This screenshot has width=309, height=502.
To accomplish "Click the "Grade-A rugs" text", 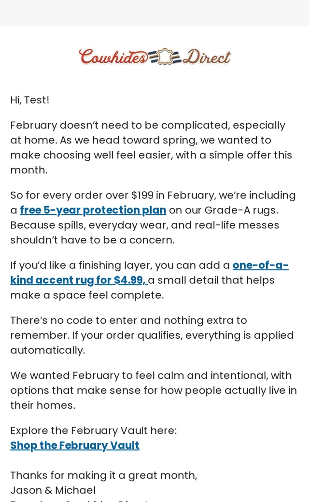I will (x=241, y=210).
